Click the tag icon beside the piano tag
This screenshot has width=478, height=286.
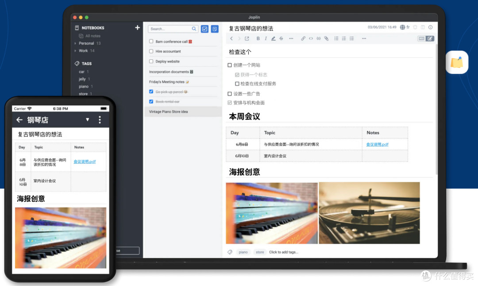click(230, 252)
